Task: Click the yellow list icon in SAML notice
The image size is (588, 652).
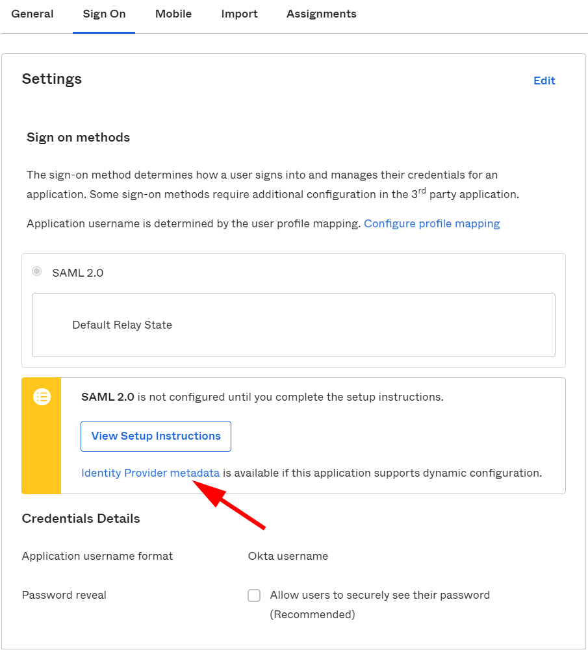Action: tap(42, 397)
